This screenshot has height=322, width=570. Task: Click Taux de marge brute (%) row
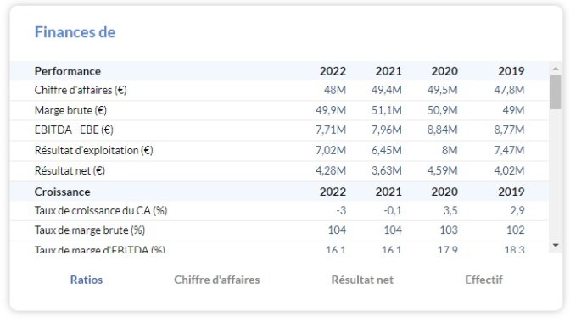(x=279, y=230)
